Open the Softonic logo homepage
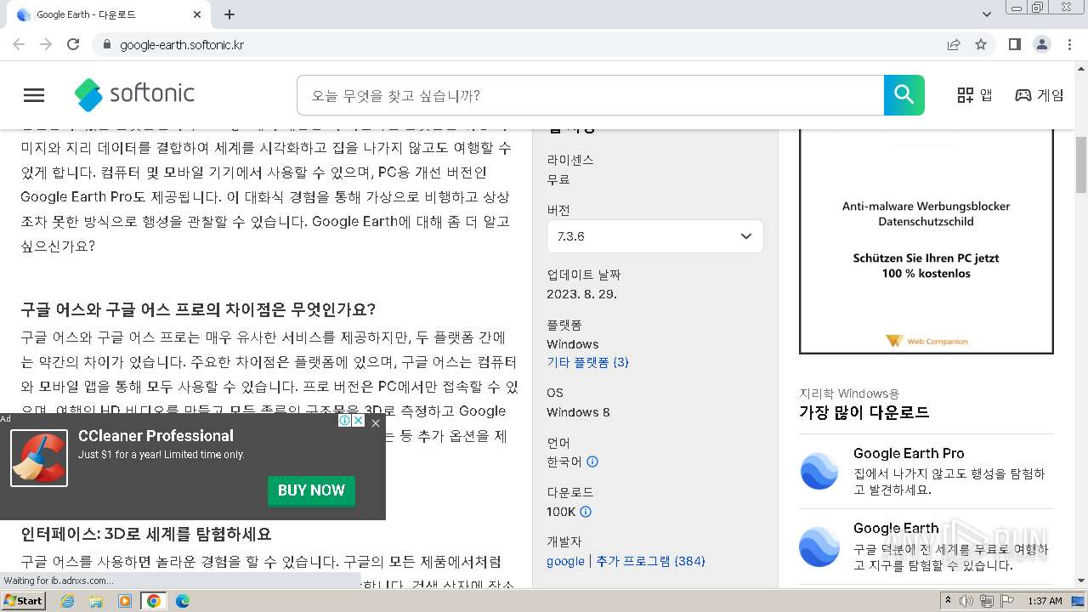The height and width of the screenshot is (612, 1088). tap(134, 94)
